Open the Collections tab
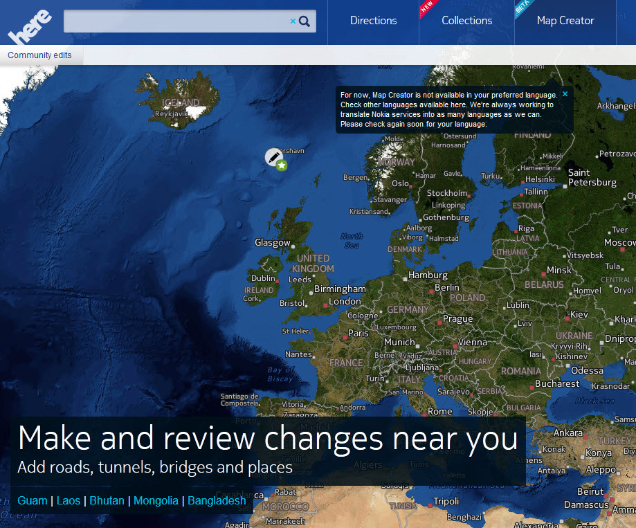Image resolution: width=636 pixels, height=528 pixels. (466, 21)
